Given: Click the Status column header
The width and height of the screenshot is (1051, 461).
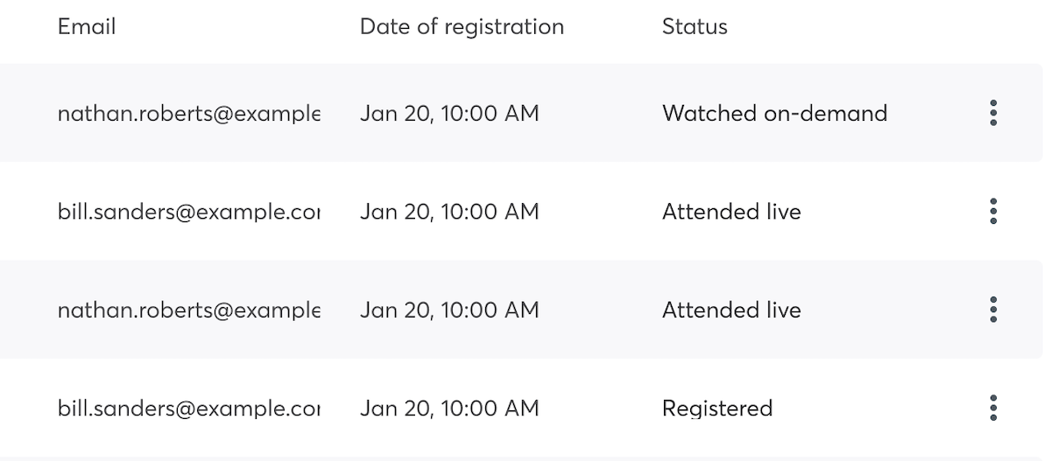Looking at the screenshot, I should (695, 26).
